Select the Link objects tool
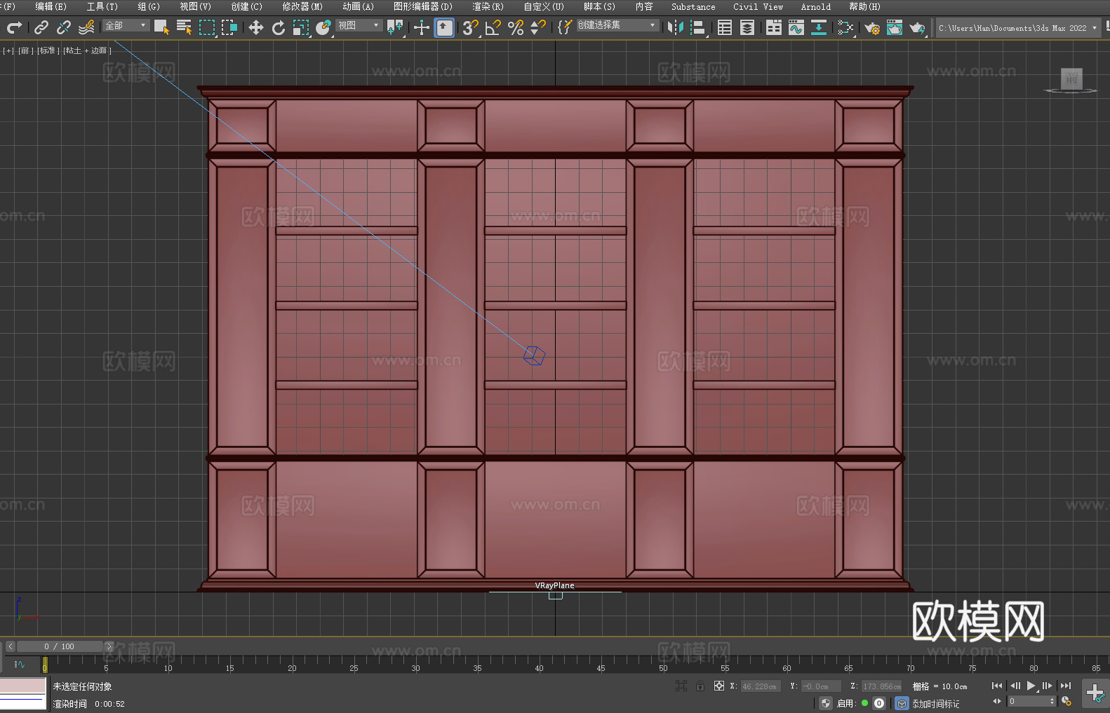 point(41,27)
